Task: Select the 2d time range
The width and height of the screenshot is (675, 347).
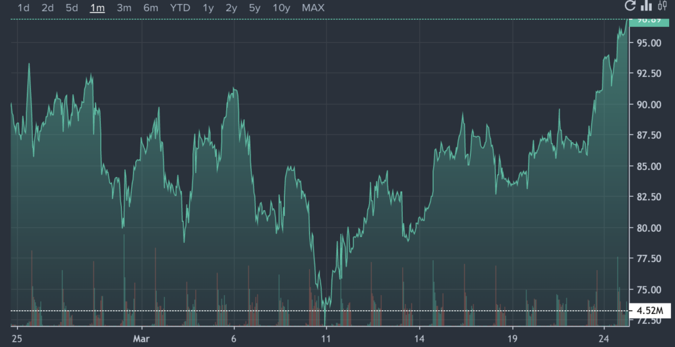Action: pyautogui.click(x=47, y=8)
